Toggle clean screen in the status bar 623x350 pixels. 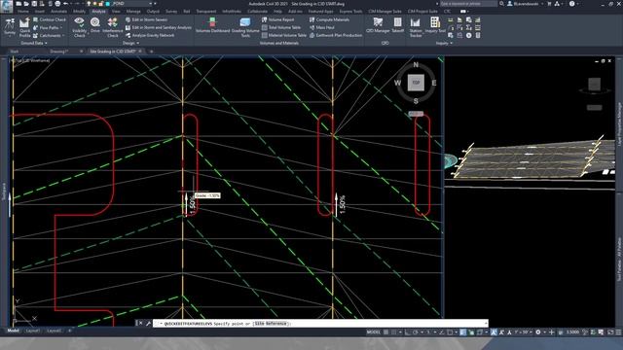tap(610, 332)
